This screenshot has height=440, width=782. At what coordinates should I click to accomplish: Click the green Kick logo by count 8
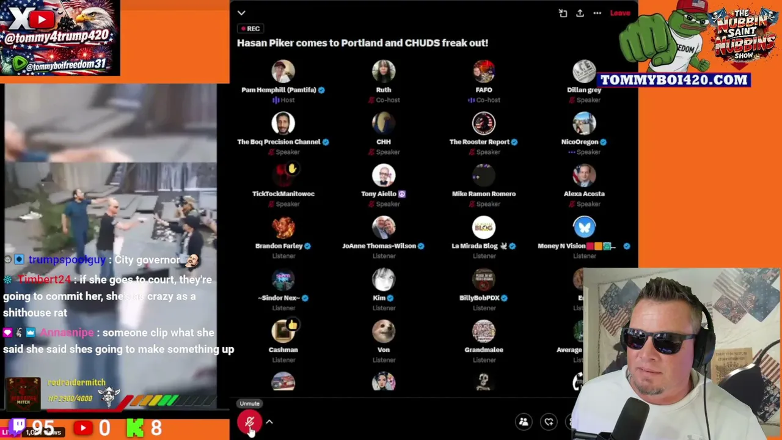(135, 427)
